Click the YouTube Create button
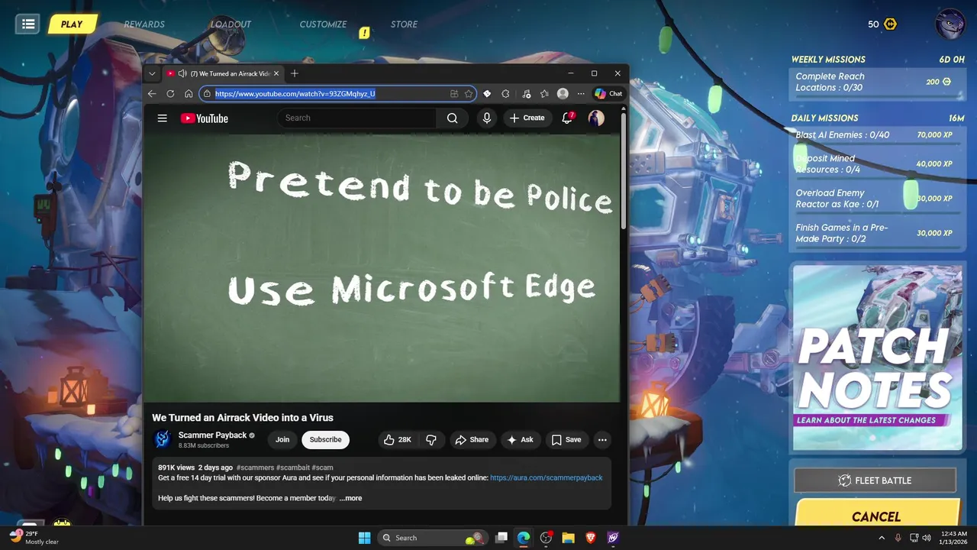This screenshot has height=550, width=977. tap(527, 118)
